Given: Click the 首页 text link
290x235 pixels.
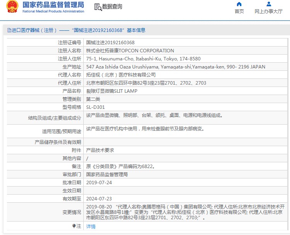Looking at the screenshot, I should point(239,12).
